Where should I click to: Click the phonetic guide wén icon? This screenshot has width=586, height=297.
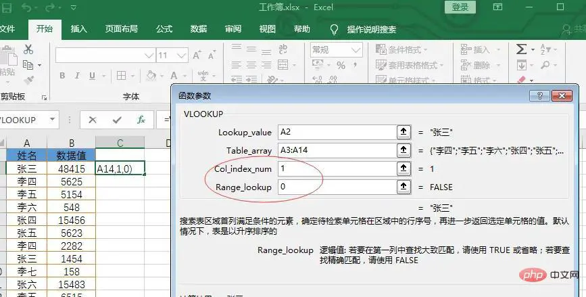click(203, 76)
